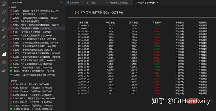Select fund 天弘安康颐养混合A (420009)
The width and height of the screenshot is (216, 111).
click(37, 64)
